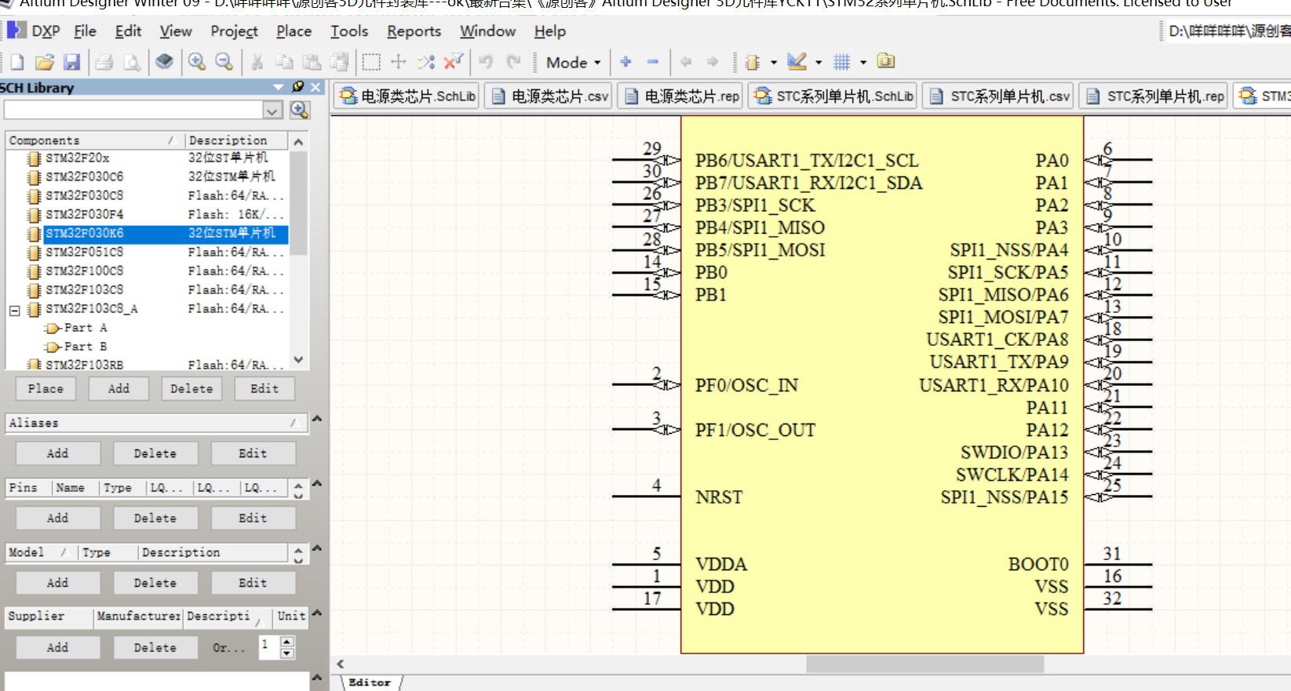Pin the SCH Library panel
Screen dimensions: 1291x691
tap(298, 87)
